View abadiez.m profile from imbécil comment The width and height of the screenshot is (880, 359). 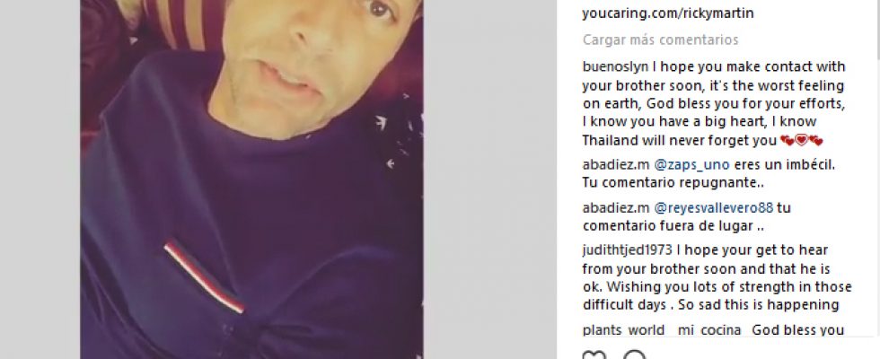click(x=616, y=165)
